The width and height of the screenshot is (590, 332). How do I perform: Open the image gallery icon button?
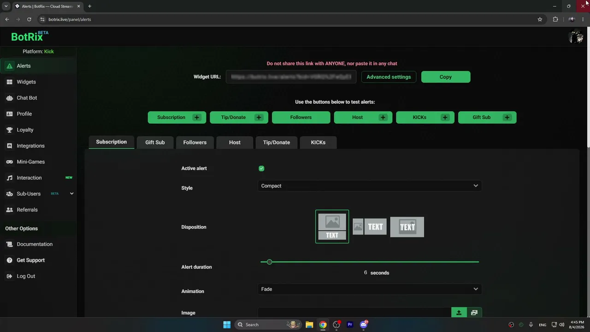point(474,313)
